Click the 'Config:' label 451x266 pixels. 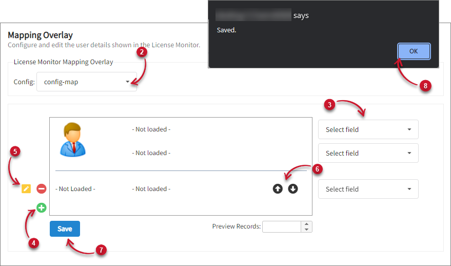coord(24,82)
